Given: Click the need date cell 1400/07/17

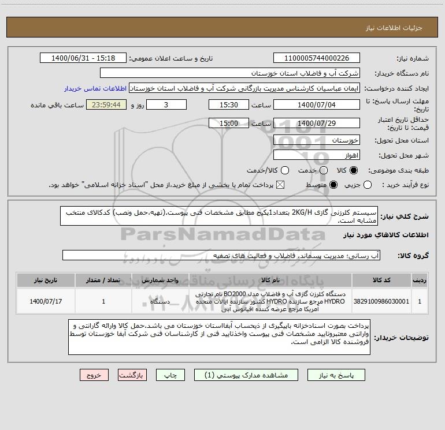Looking at the screenshot, I should coord(46,301).
